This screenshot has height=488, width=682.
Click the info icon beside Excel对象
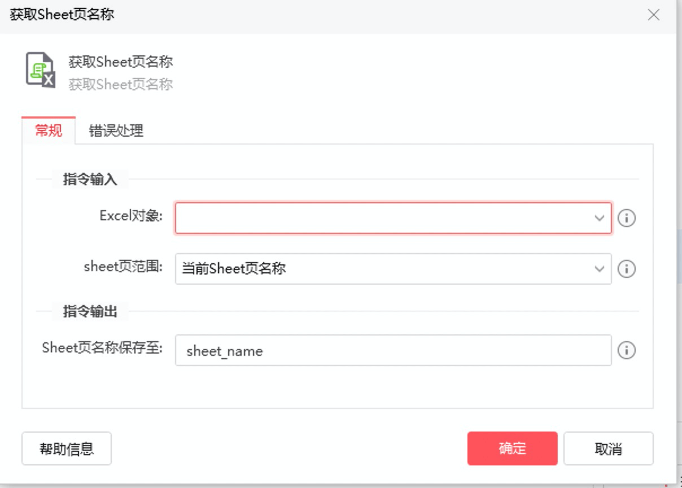point(626,218)
